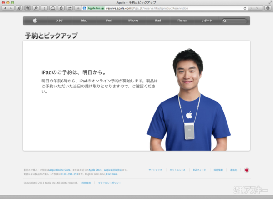Minimize the window with the yellow button
The width and height of the screenshot is (273, 199).
8,2
